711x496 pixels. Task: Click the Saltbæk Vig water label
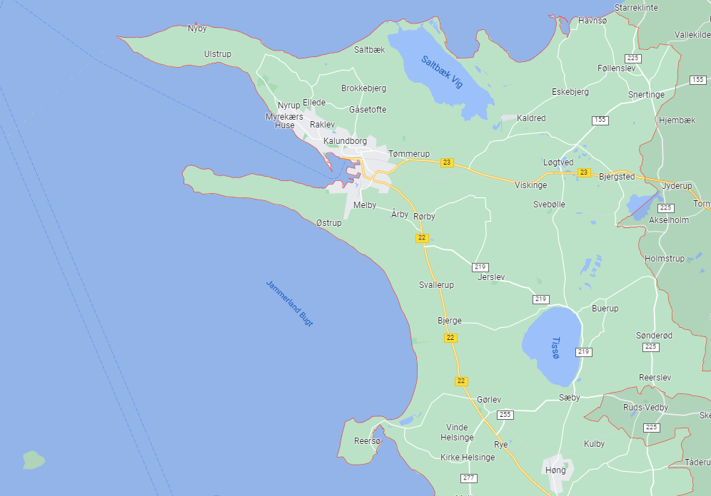(x=441, y=72)
